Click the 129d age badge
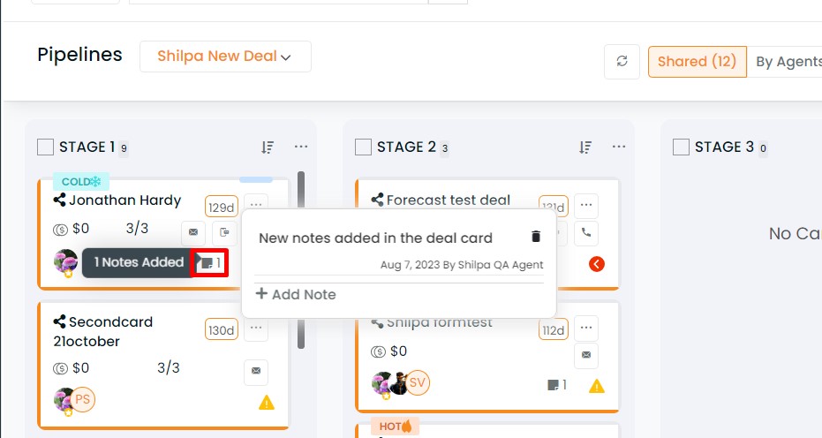Image resolution: width=822 pixels, height=438 pixels. point(222,208)
